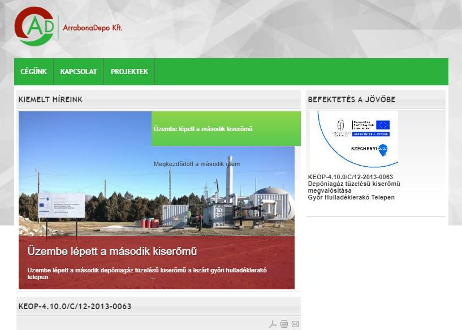Click the KEOP-4.10.0/C/12-2013-0063 article heading
The width and height of the screenshot is (462, 330).
[75, 306]
